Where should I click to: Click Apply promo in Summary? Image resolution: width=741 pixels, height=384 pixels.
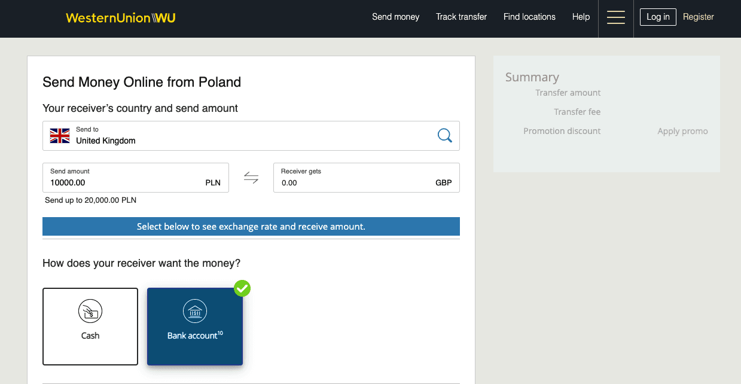coord(682,131)
